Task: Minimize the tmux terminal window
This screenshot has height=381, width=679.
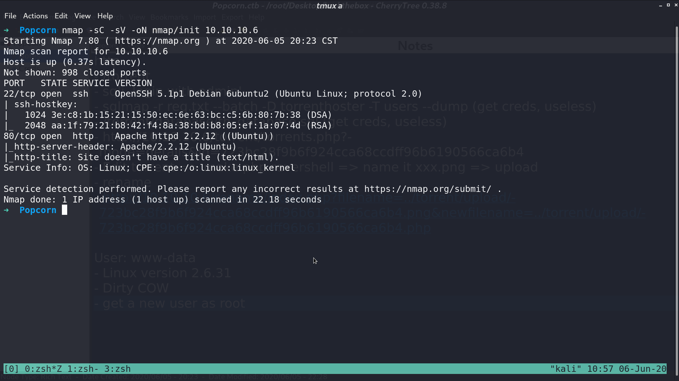Action: coord(661,5)
